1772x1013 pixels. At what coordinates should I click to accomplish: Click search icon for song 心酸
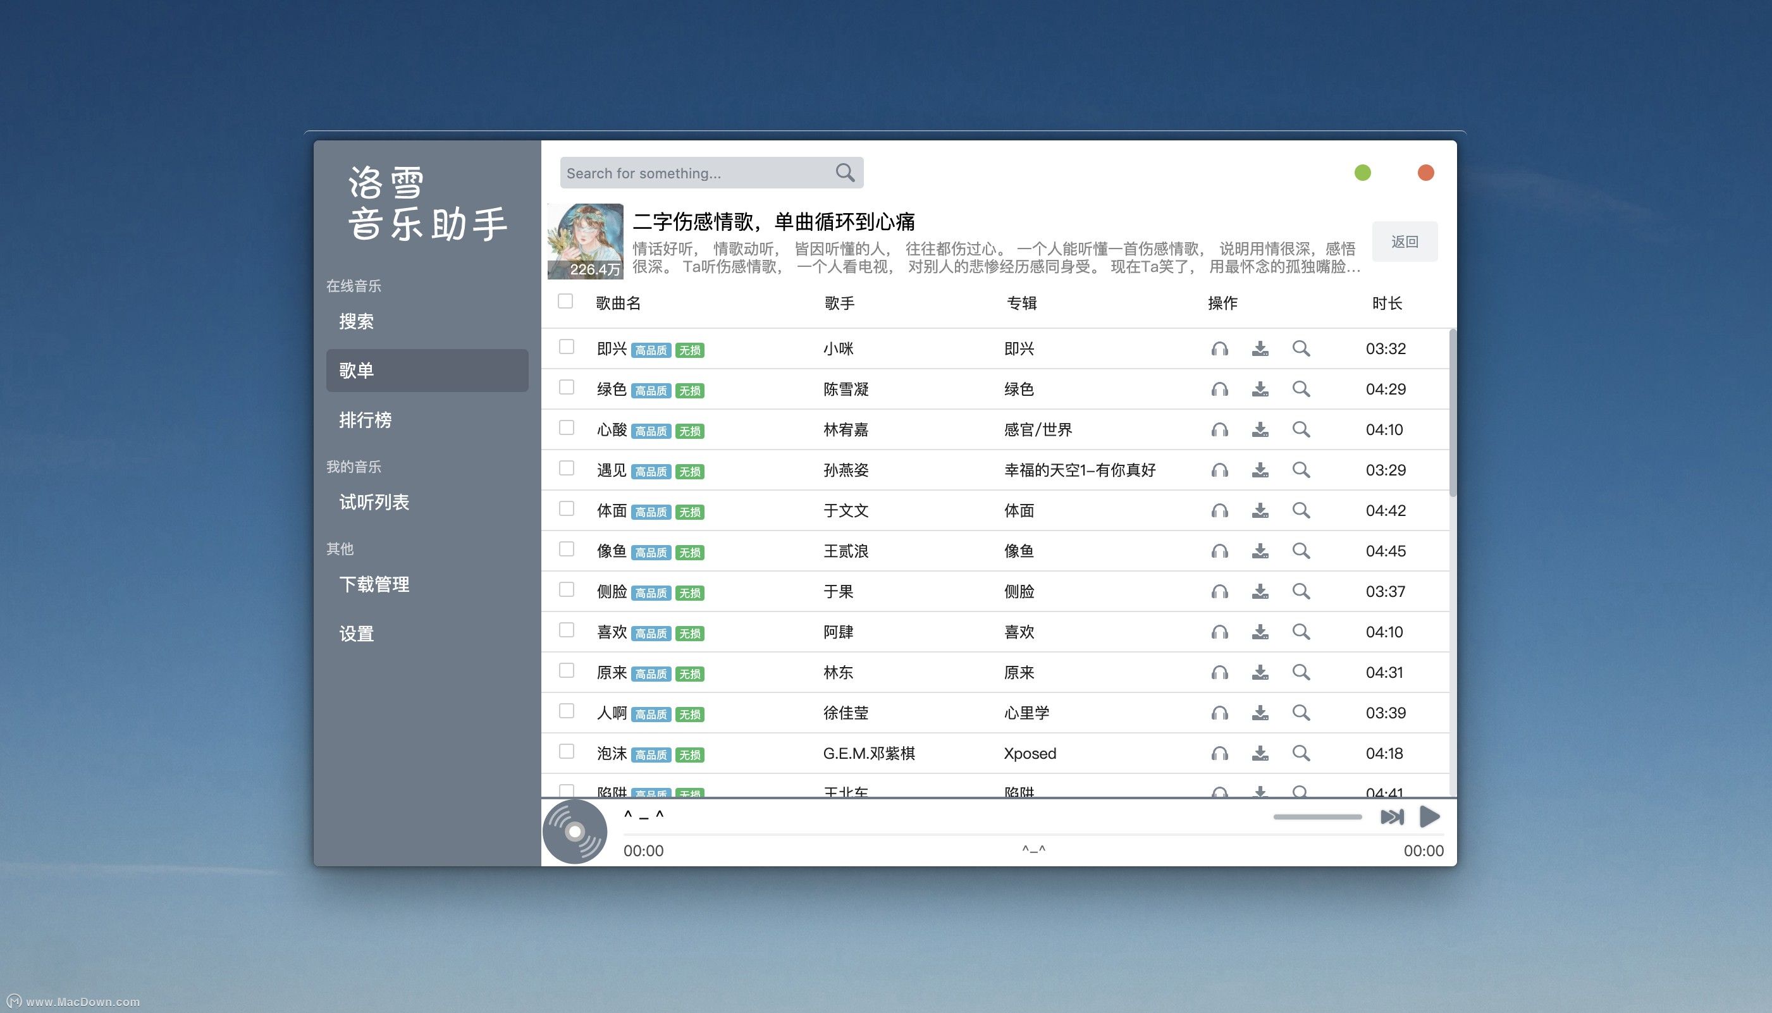[x=1301, y=429]
